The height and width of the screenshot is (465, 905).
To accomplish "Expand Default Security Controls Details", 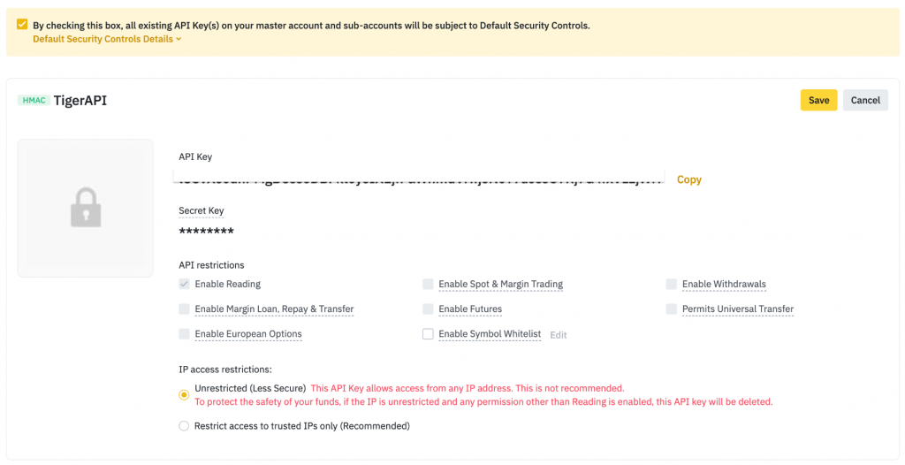I will pos(107,39).
